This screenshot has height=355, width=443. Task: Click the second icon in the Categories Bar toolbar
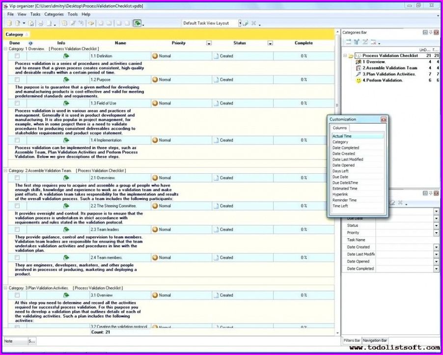(357, 42)
